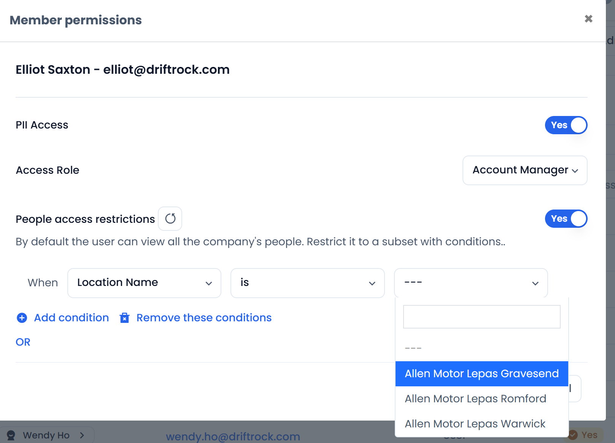615x443 pixels.
Task: Close the Member permissions dialog
Action: pos(588,19)
